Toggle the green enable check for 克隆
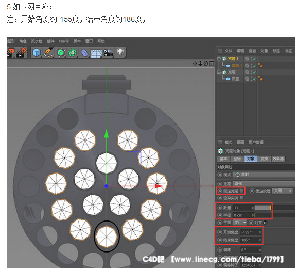Viewport: 297px width, 268px height. coord(255,72)
